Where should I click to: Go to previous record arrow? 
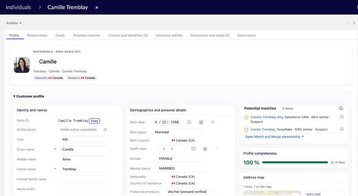pos(347,23)
